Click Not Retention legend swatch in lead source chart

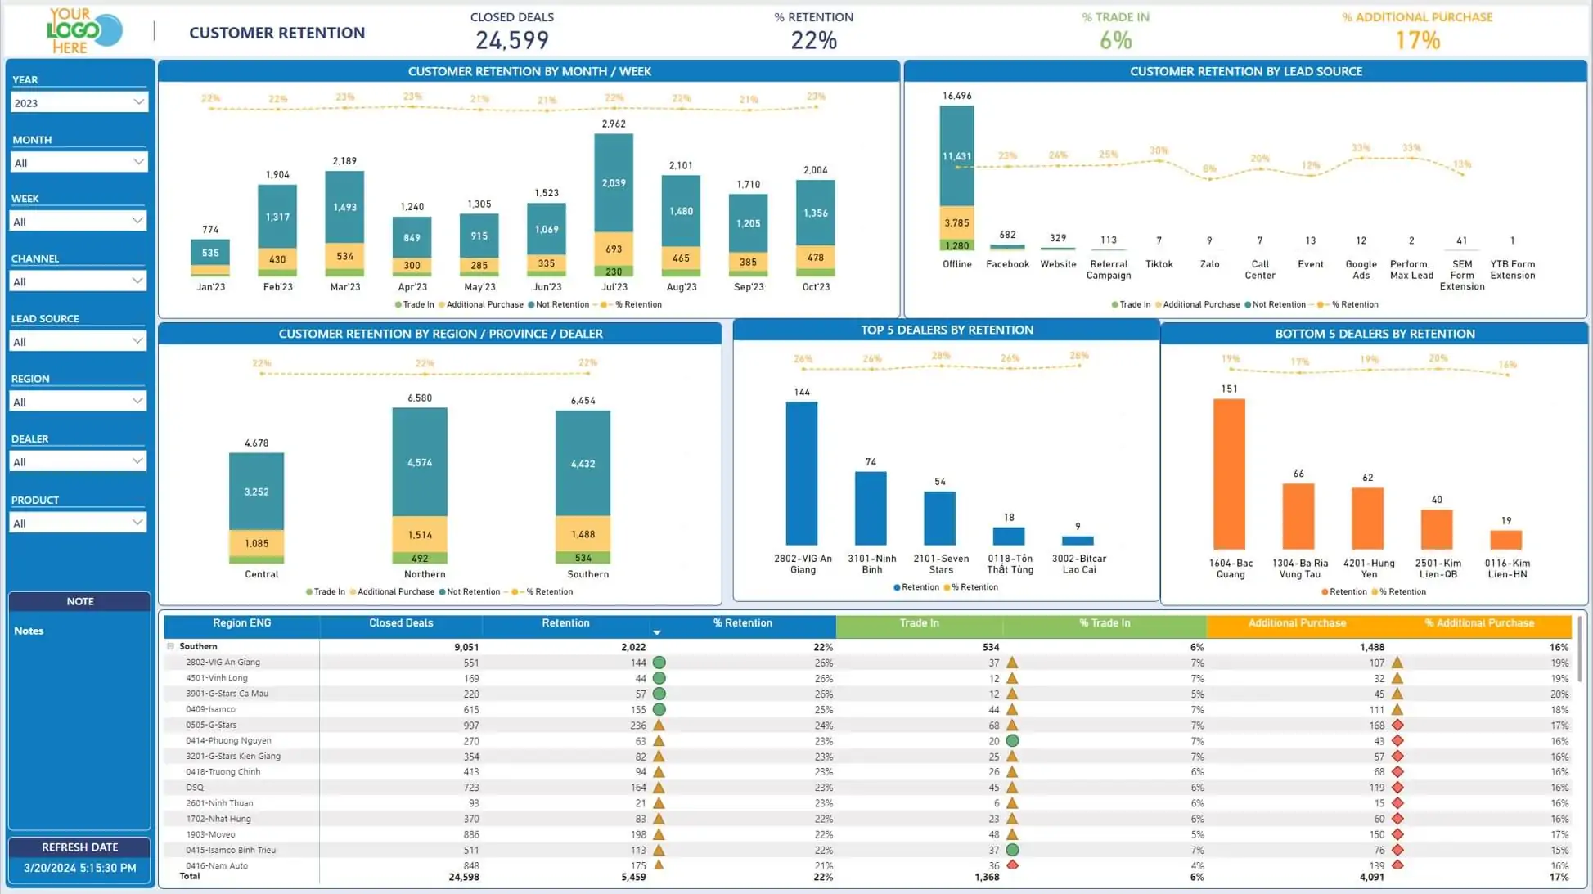pos(1248,305)
